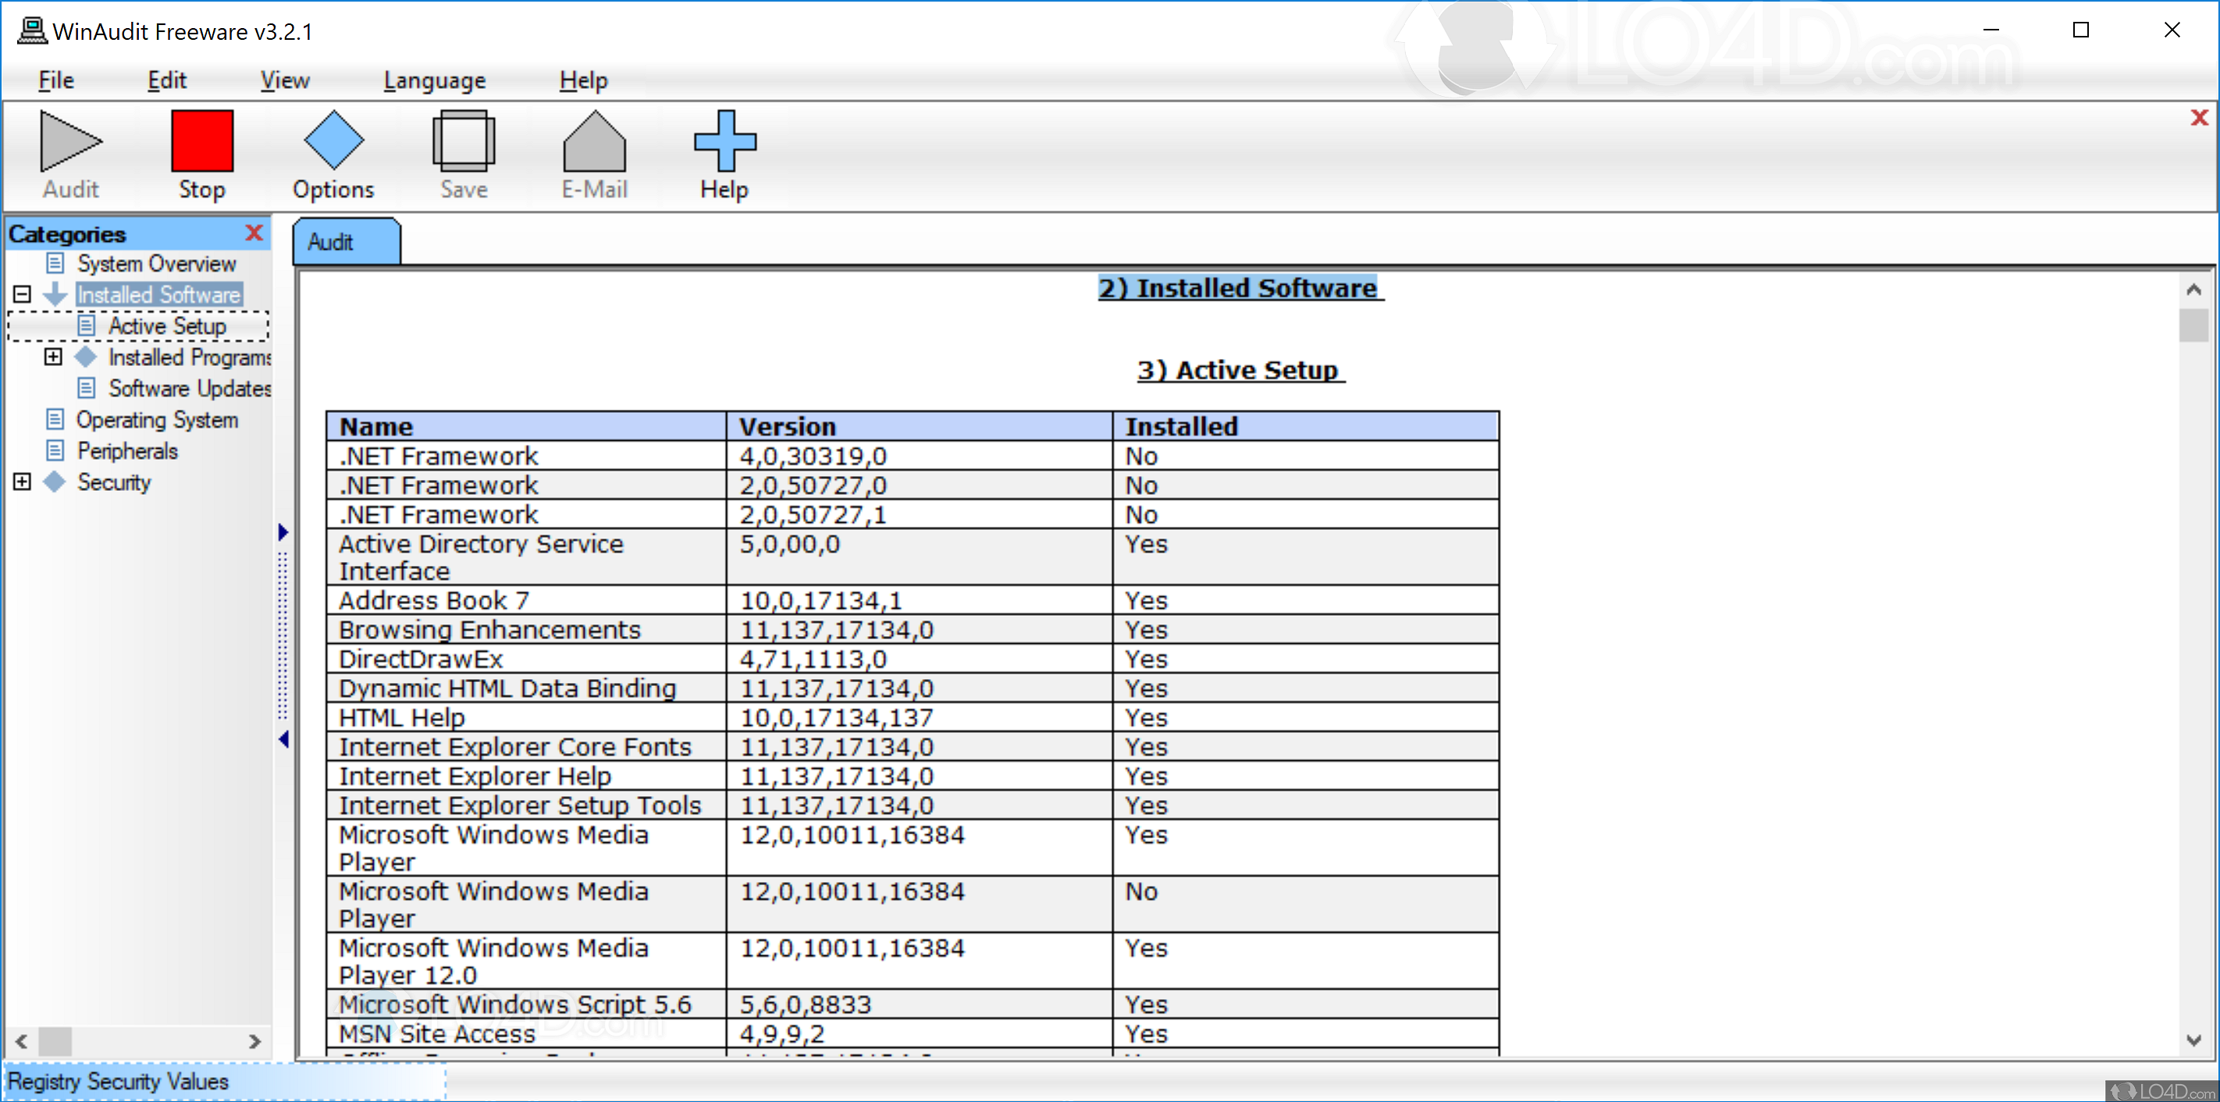Image resolution: width=2220 pixels, height=1102 pixels.
Task: Expand the Installed Programs tree node
Action: 53,357
